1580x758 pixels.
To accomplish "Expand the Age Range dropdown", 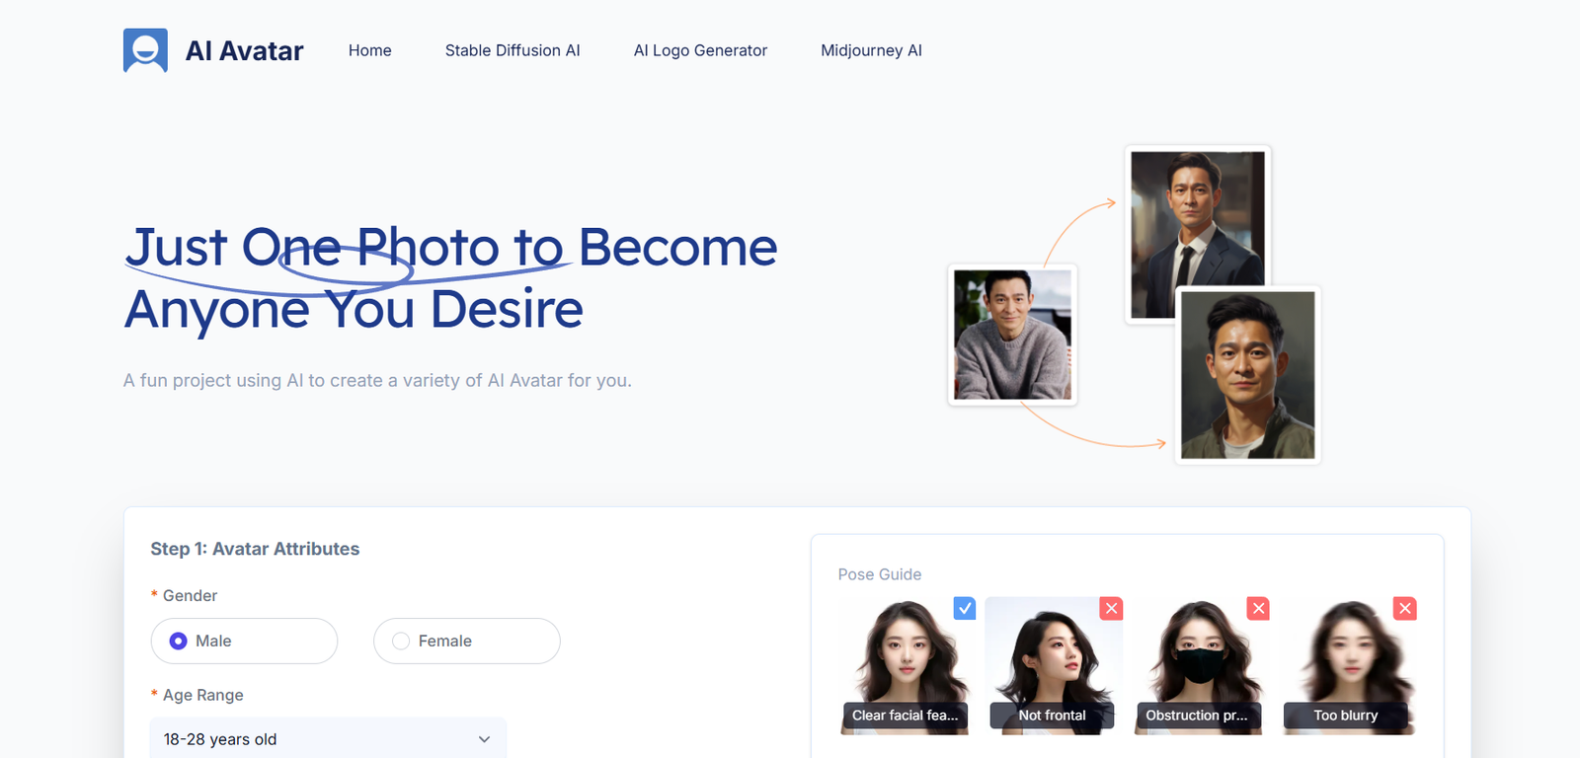I will (328, 739).
